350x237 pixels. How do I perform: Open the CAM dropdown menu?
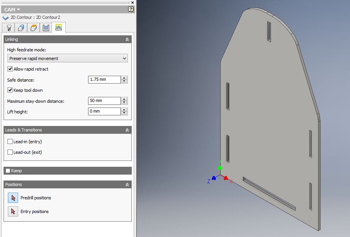coord(12,9)
